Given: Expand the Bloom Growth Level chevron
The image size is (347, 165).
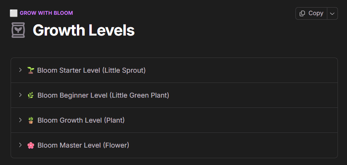Looking at the screenshot, I should [x=20, y=120].
